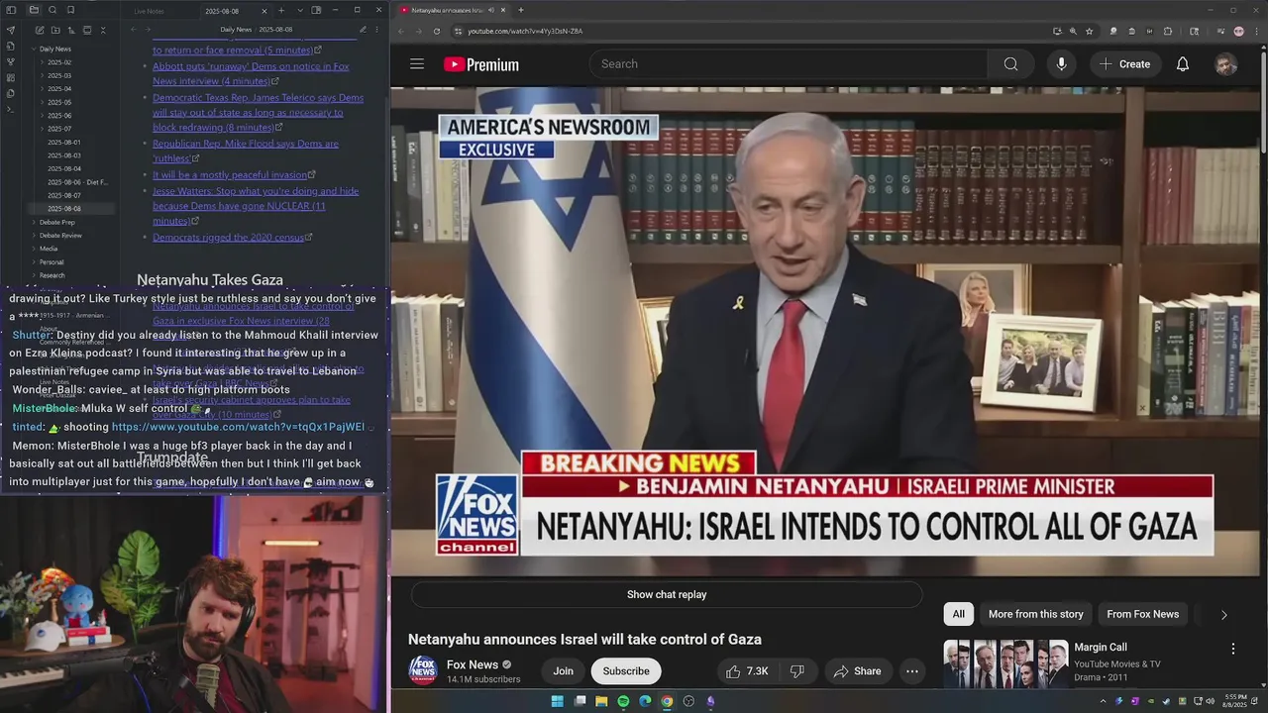The width and height of the screenshot is (1268, 713).
Task: Create a new folder in Obsidian
Action: coord(54,31)
